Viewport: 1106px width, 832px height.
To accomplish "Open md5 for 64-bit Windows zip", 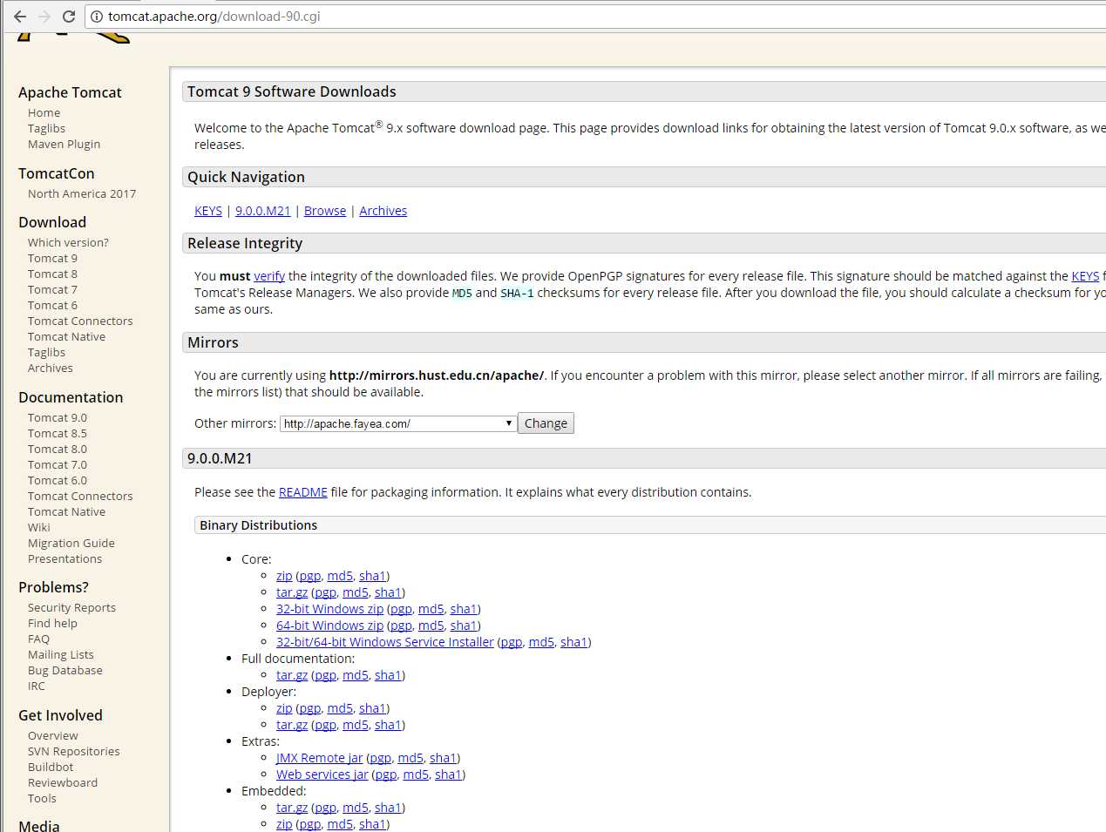I will tap(431, 626).
